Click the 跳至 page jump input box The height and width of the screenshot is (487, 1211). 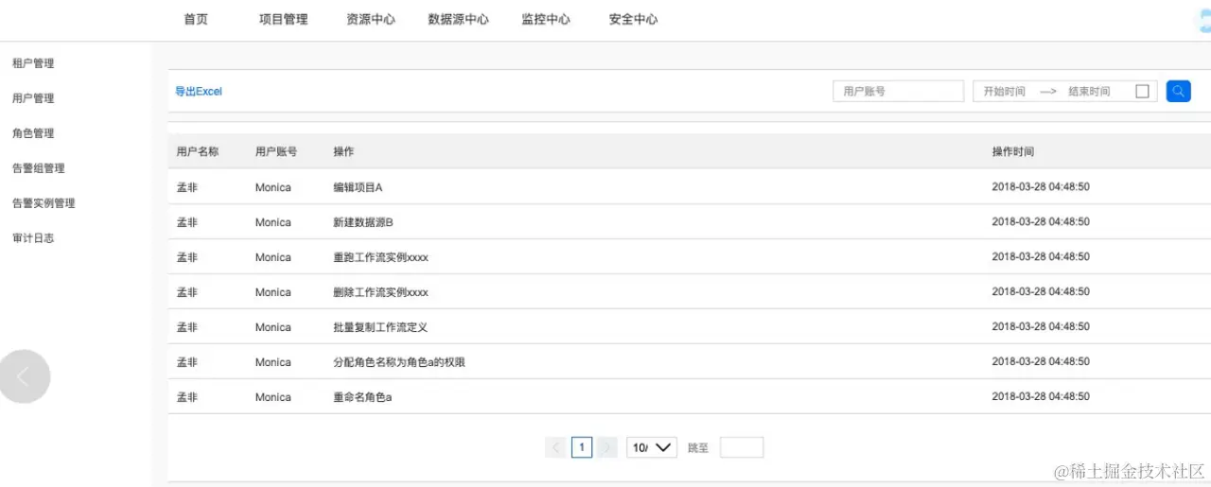pyautogui.click(x=742, y=447)
